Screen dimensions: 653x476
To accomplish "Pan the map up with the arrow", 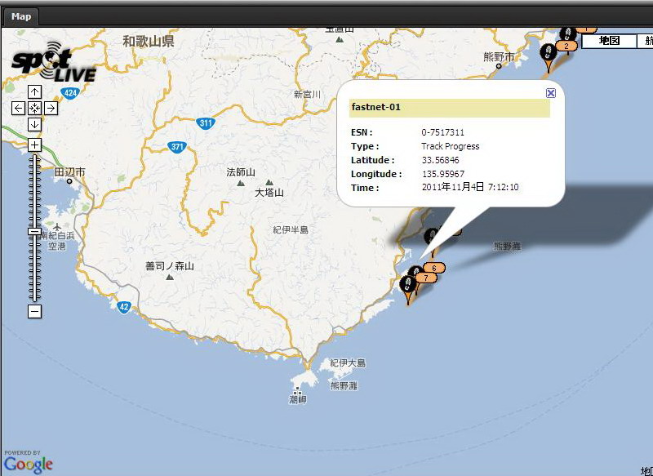I will tap(34, 91).
